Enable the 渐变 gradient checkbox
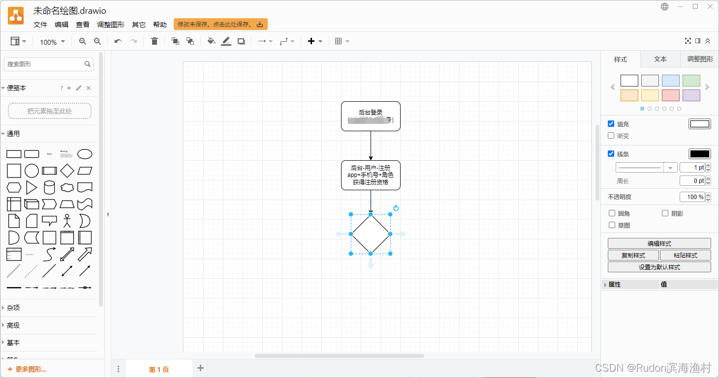 [611, 136]
